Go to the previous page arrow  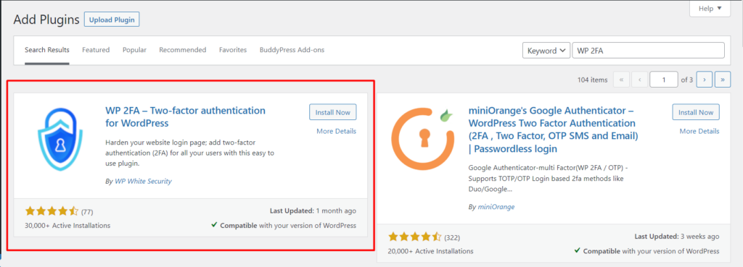coord(639,80)
